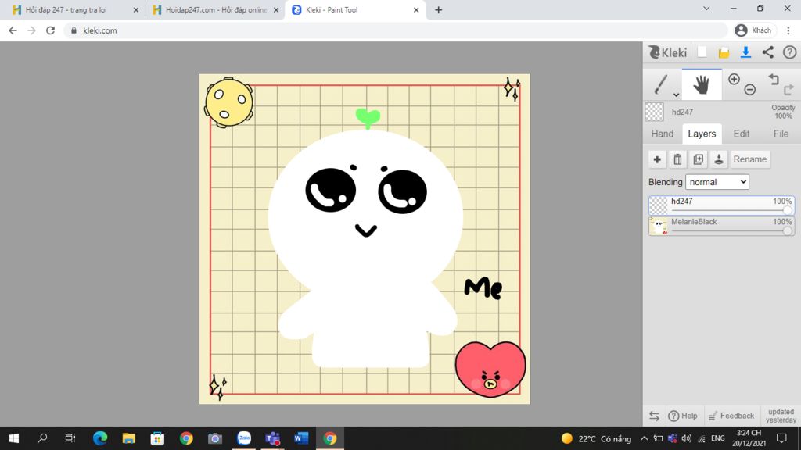Open the Windows Start menu
801x450 pixels.
(14, 438)
